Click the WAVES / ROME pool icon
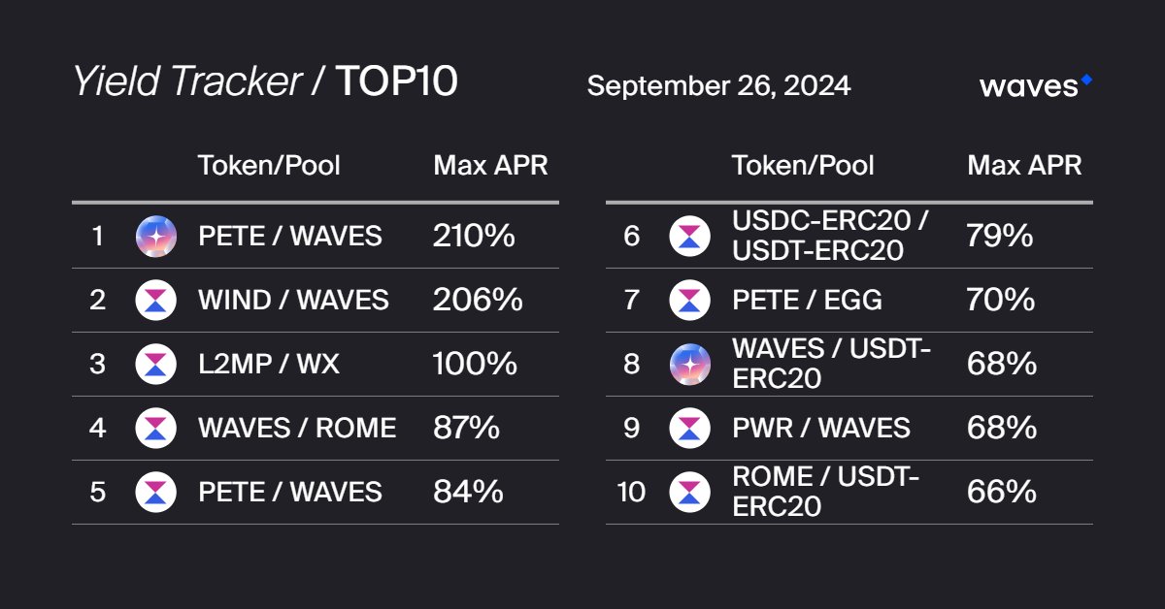Image resolution: width=1165 pixels, height=609 pixels. coord(155,429)
